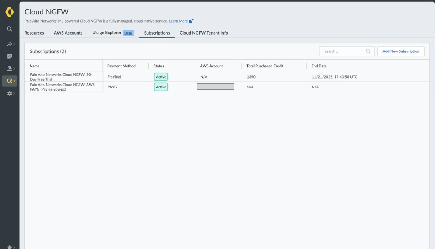Click the external link icon next to Learn More
The image size is (435, 249).
[x=191, y=21]
